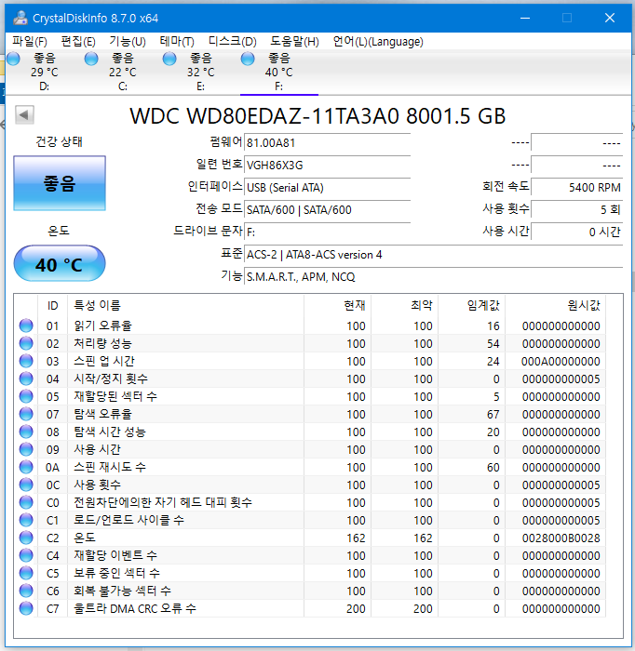Click status orb for ID C1 로드/언로드 사이클 수
Image resolution: width=635 pixels, height=651 pixels.
point(26,520)
